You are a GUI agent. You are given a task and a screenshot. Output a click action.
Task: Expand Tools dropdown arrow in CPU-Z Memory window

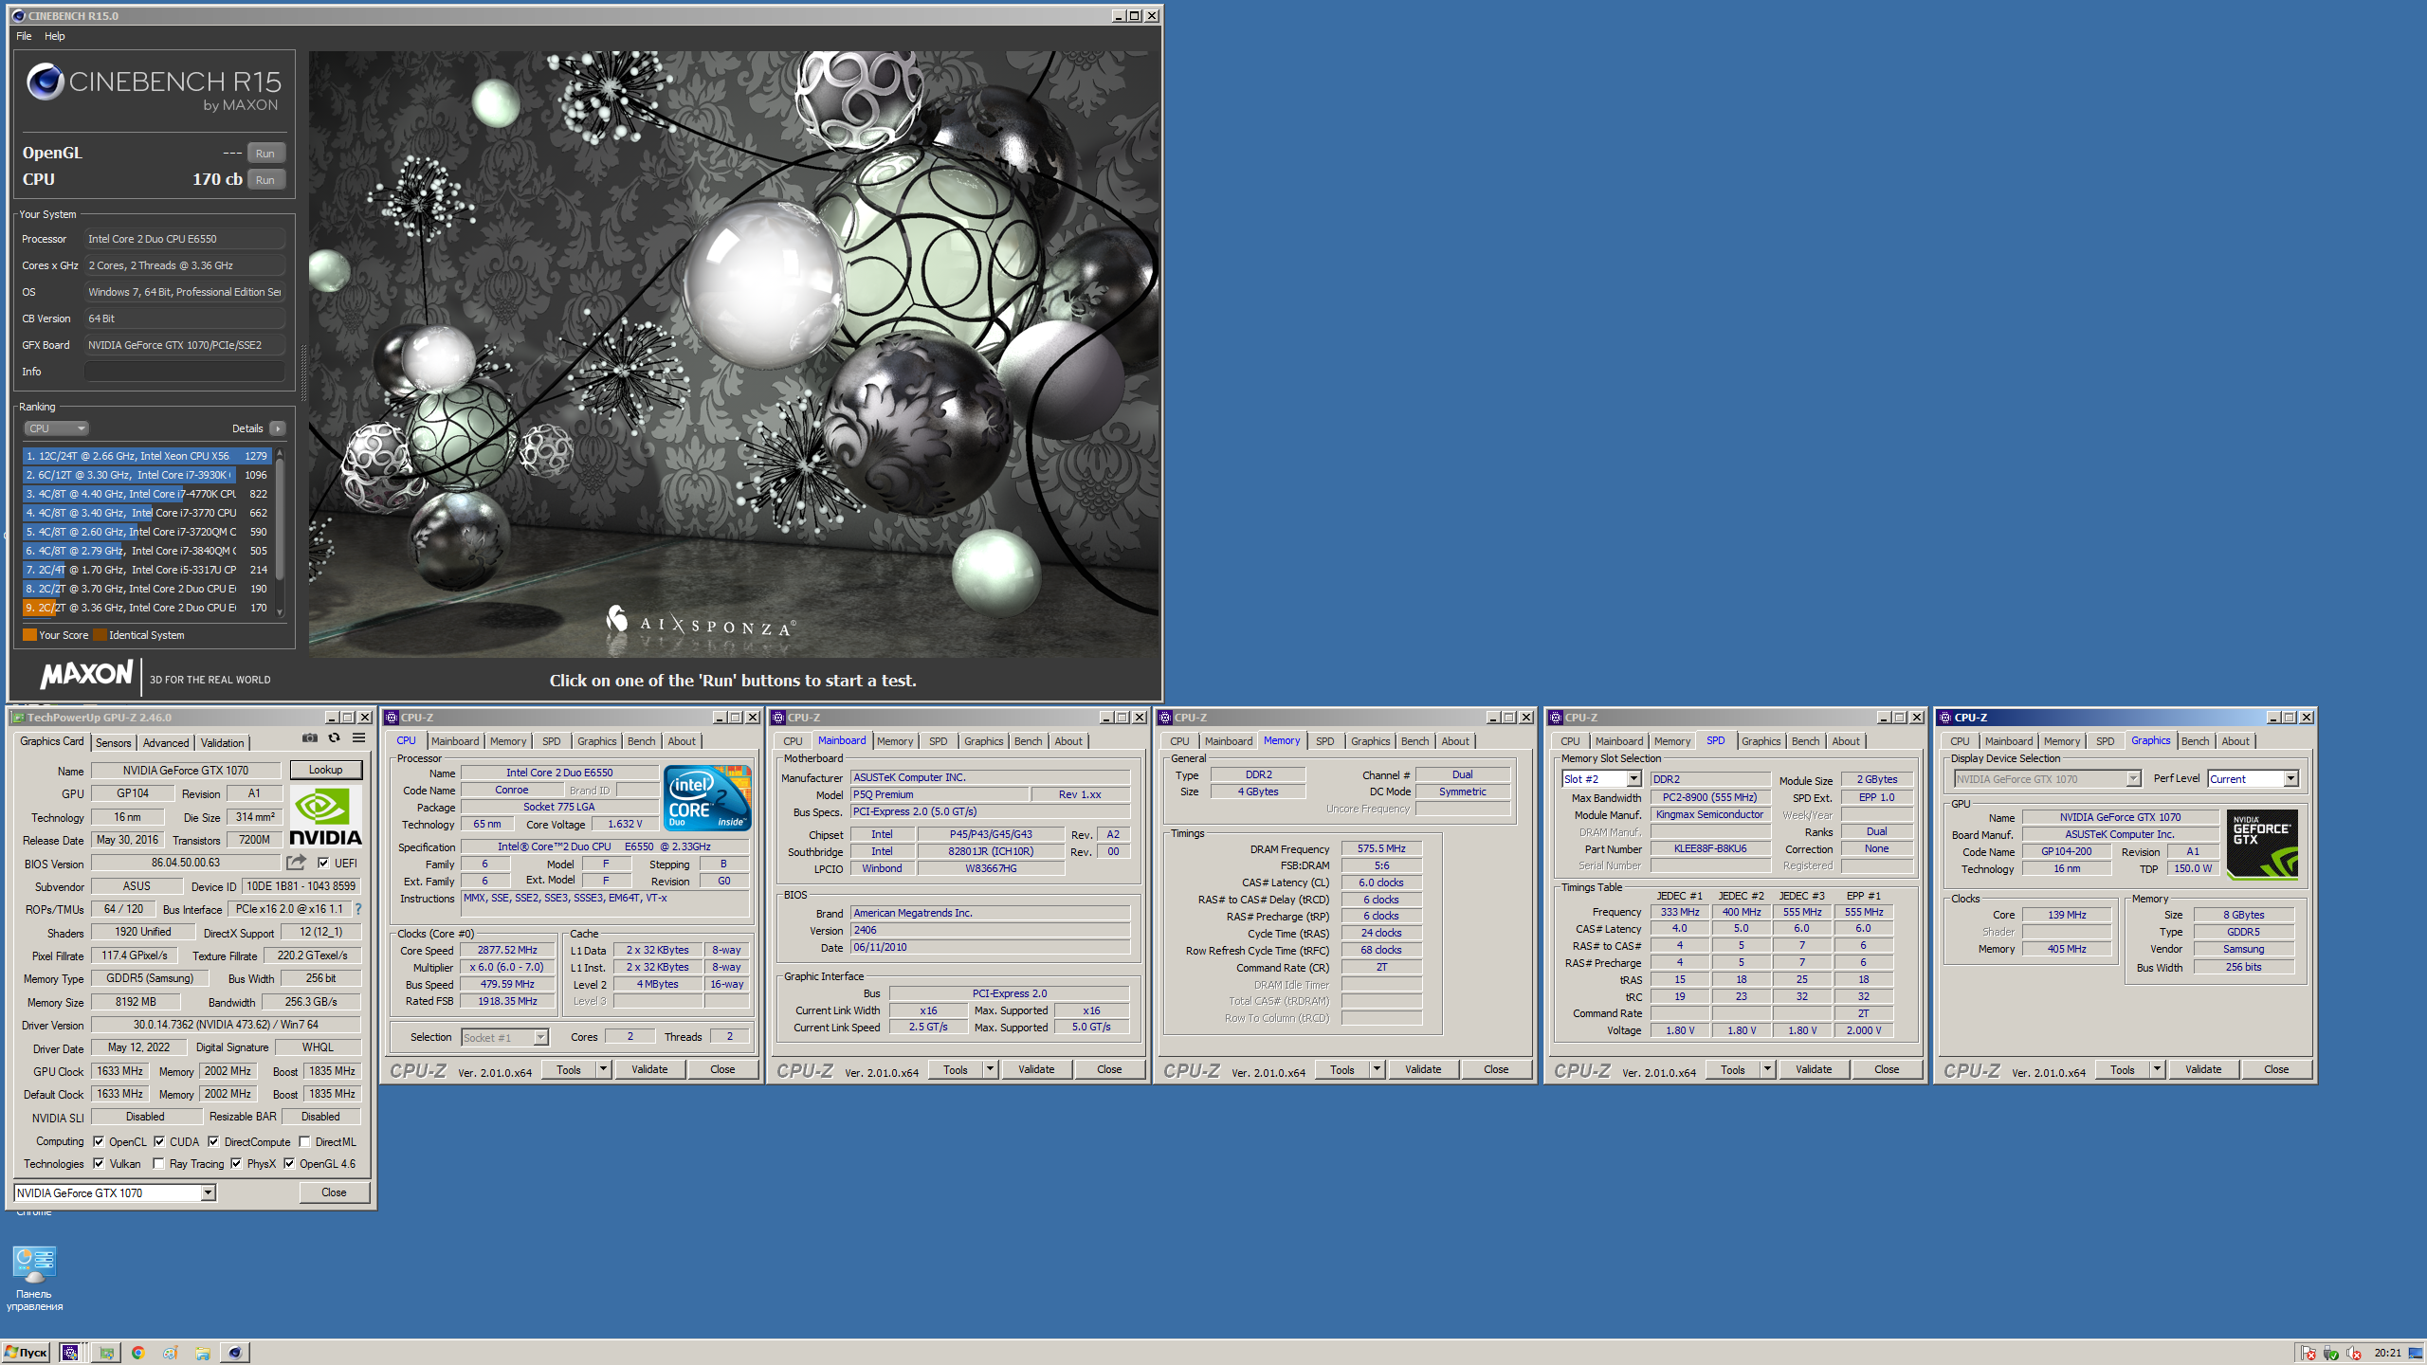click(1377, 1069)
